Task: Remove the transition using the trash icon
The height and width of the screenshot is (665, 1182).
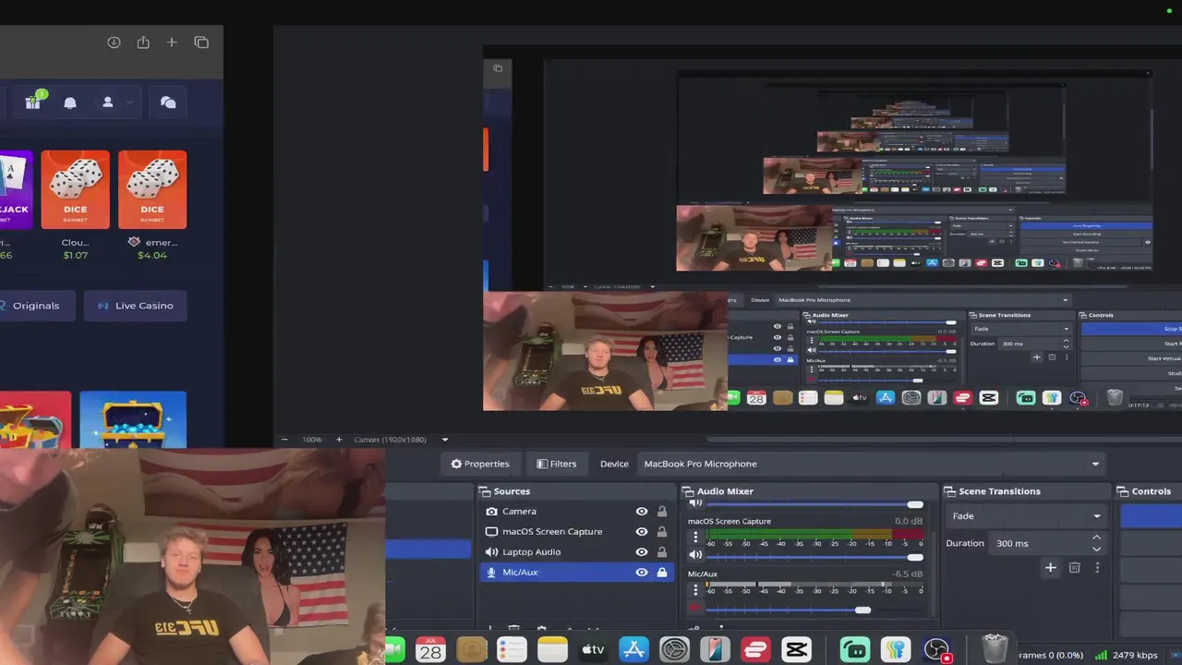Action: point(1074,568)
